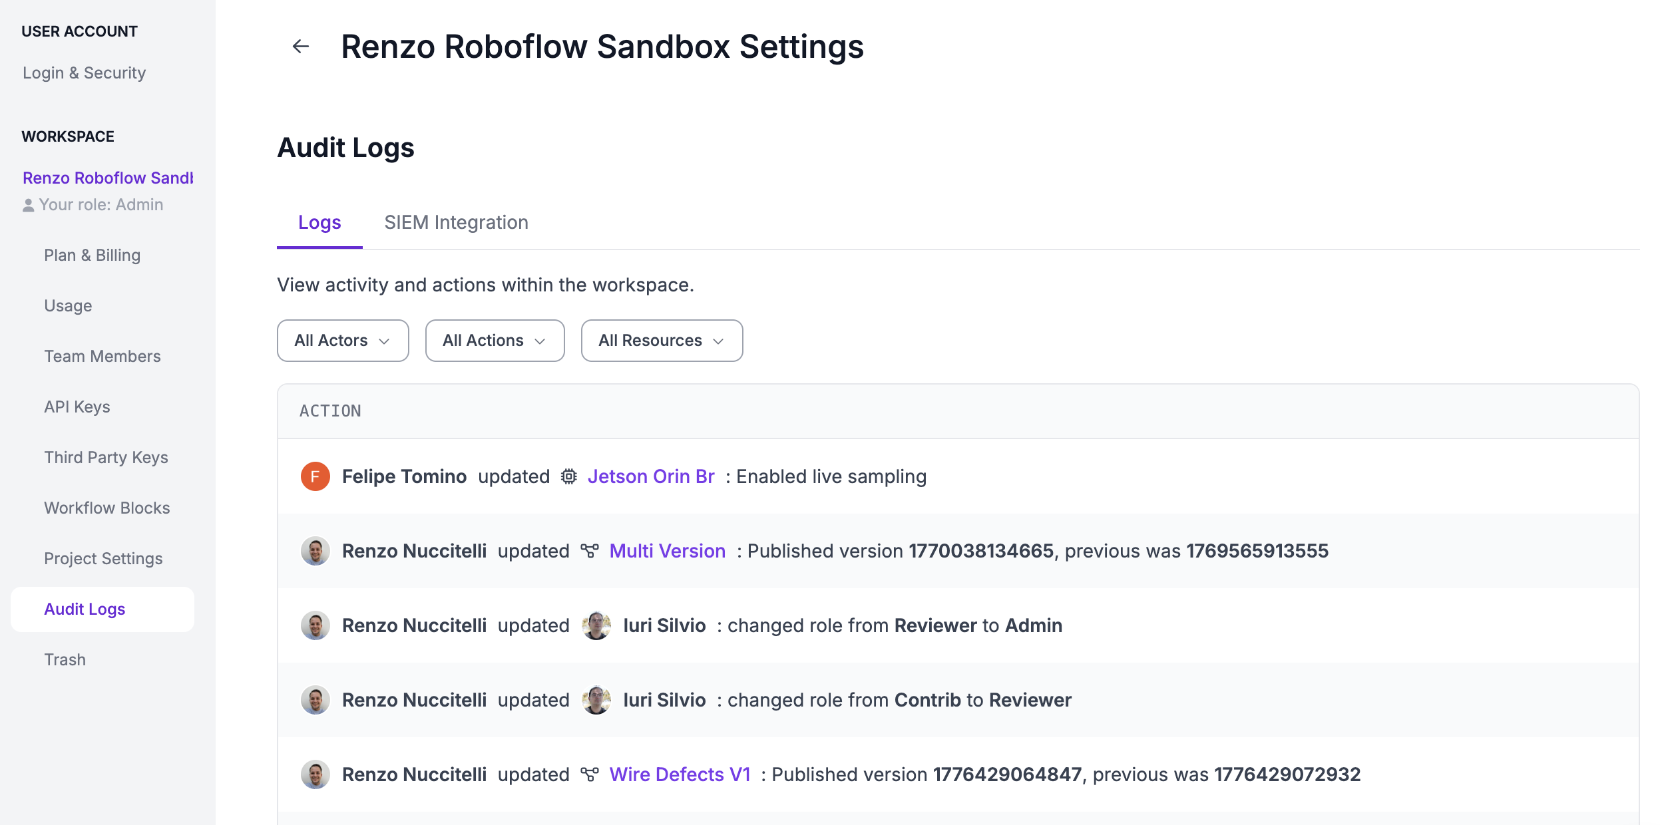
Task: Select Audit Logs in sidebar
Action: click(103, 609)
